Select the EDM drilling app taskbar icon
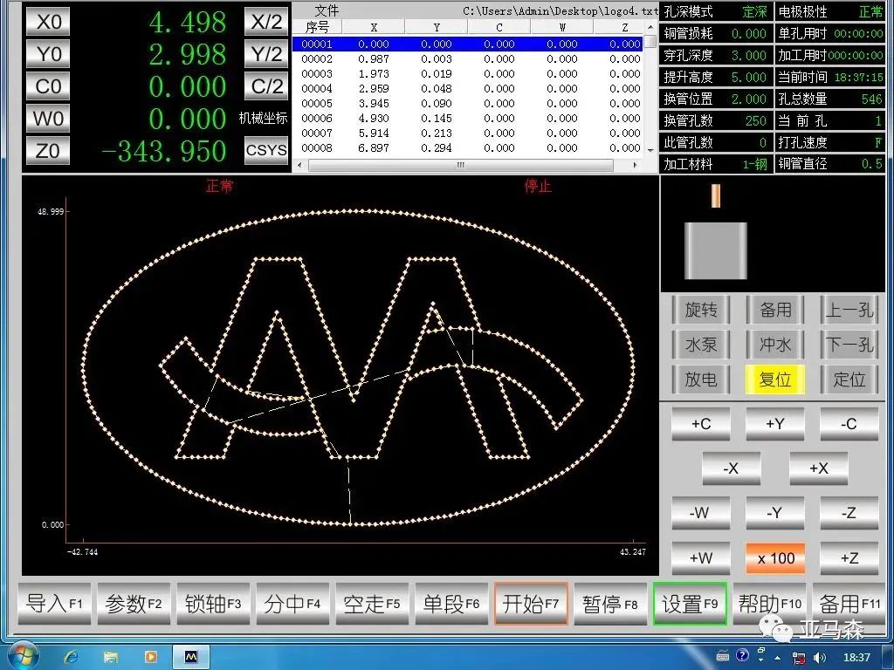 191,657
